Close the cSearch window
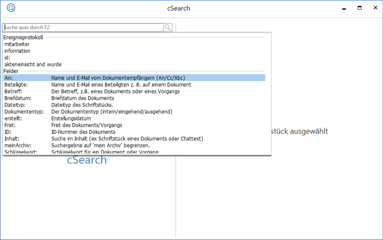 click(376, 8)
